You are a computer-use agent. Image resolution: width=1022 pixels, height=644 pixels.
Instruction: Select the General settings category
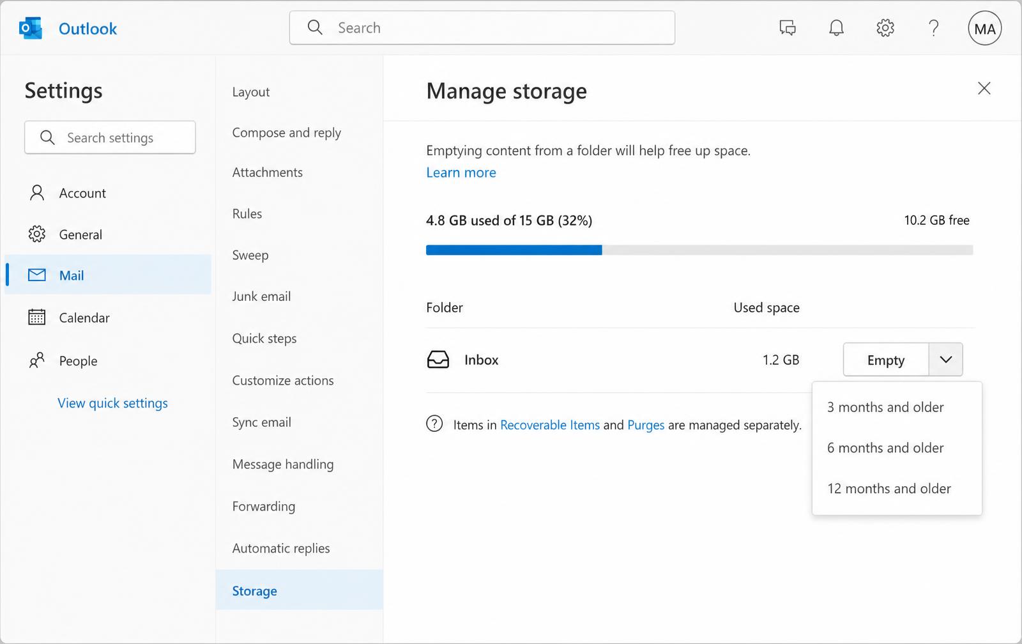point(107,234)
